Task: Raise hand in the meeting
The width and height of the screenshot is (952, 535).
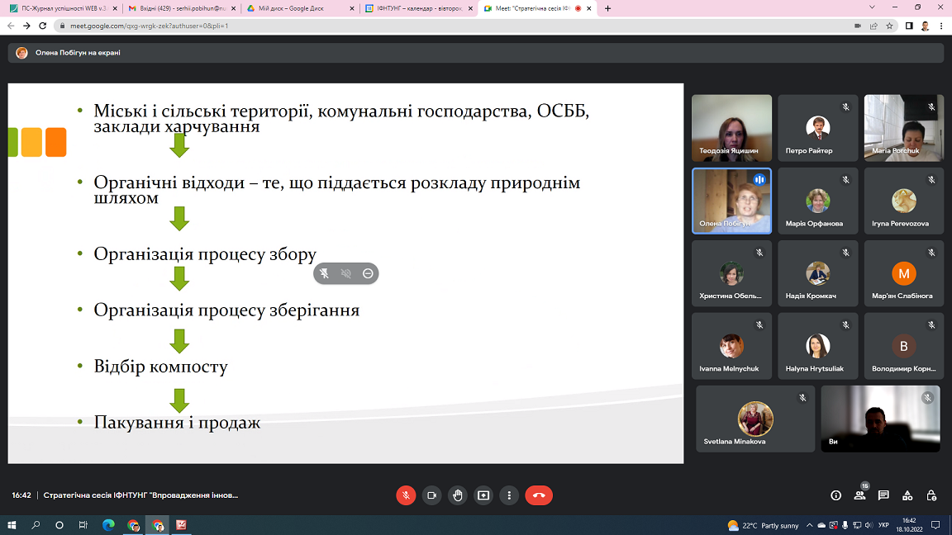Action: point(458,495)
